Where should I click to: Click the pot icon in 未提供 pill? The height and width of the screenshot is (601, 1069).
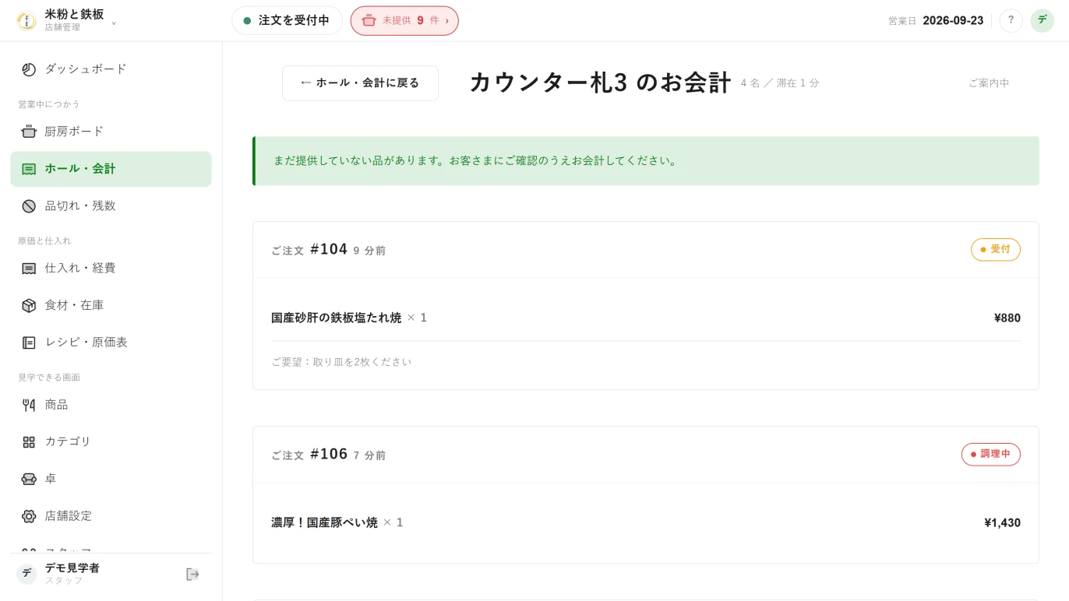(x=369, y=21)
